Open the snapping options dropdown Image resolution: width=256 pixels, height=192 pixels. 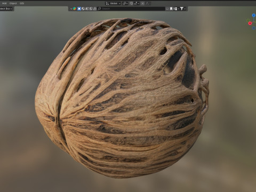pos(137,3)
